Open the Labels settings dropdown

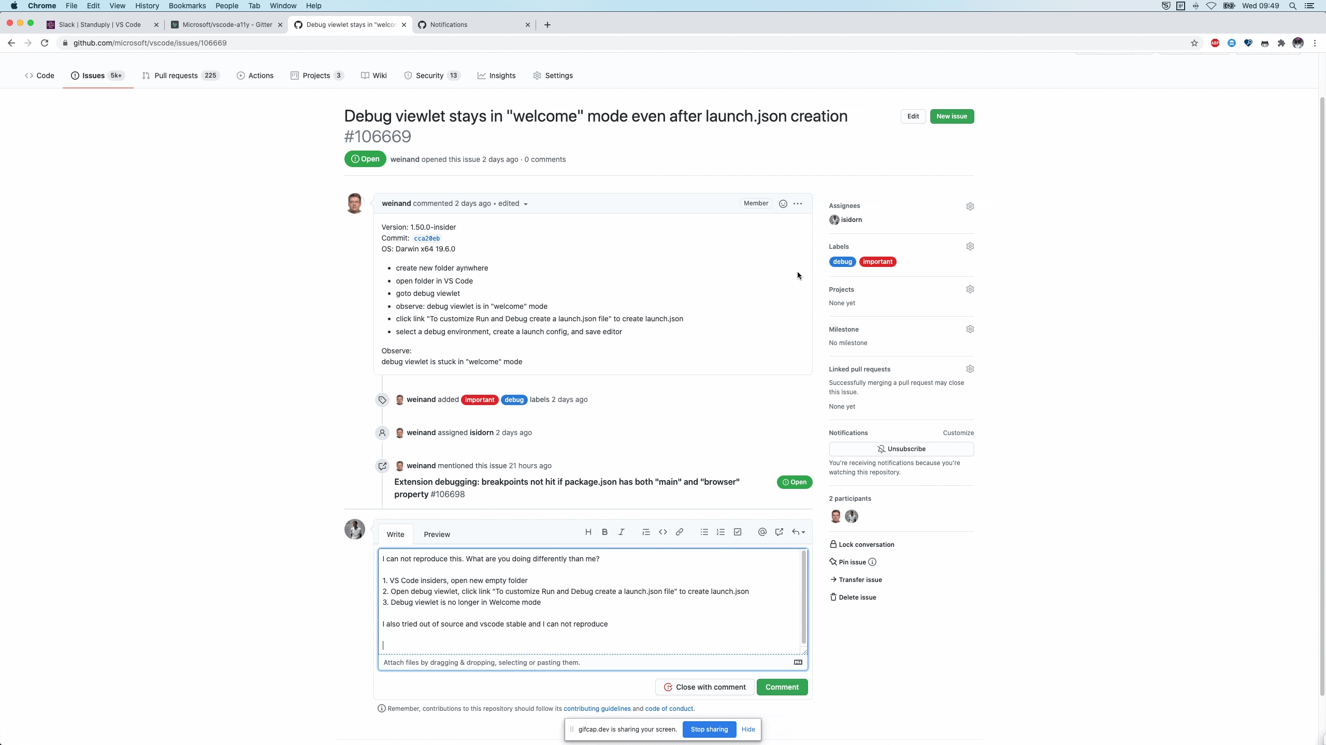tap(970, 246)
